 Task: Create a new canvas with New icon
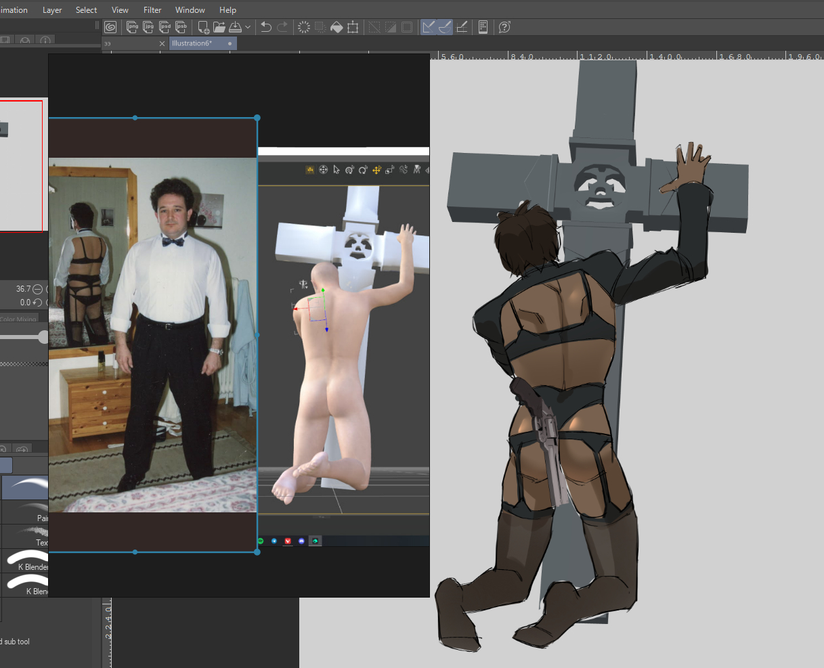[x=202, y=27]
